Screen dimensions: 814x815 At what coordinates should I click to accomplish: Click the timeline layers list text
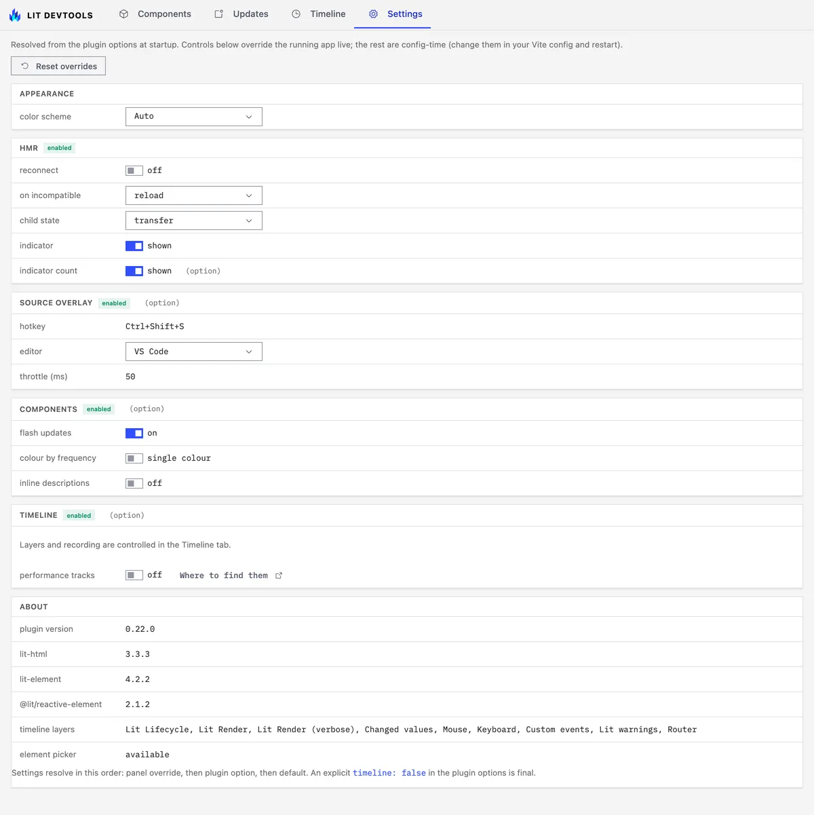point(411,729)
